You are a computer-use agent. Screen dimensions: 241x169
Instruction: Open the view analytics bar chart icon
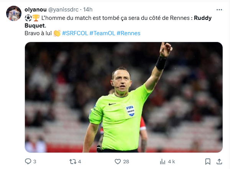162,161
